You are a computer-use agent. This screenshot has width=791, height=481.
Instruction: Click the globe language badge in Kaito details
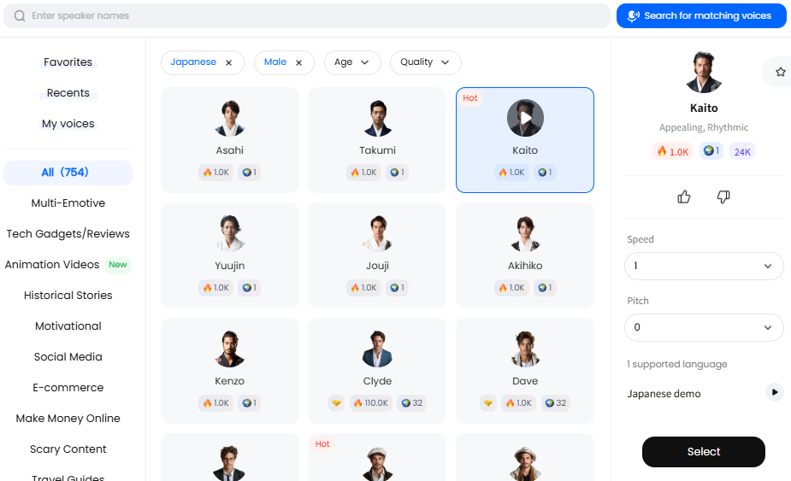711,151
